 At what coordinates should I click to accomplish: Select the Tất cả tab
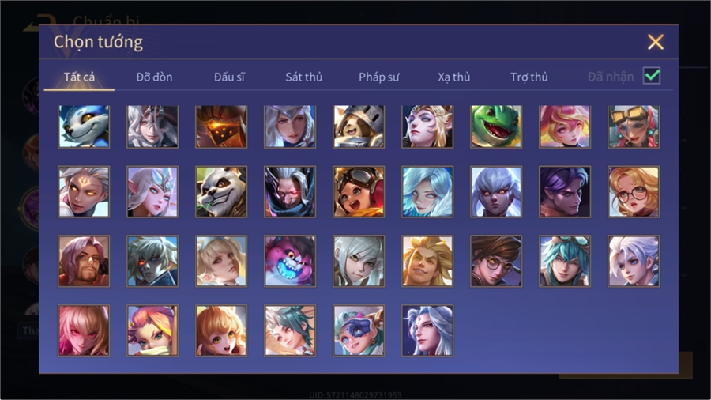point(79,77)
